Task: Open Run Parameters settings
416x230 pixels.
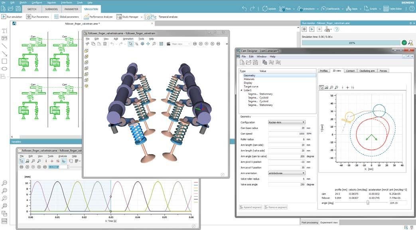Action: 37,17
